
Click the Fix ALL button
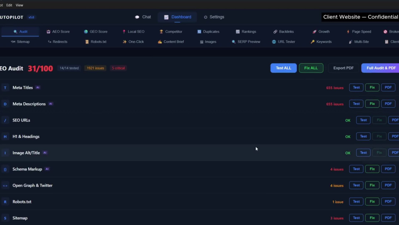tap(311, 68)
